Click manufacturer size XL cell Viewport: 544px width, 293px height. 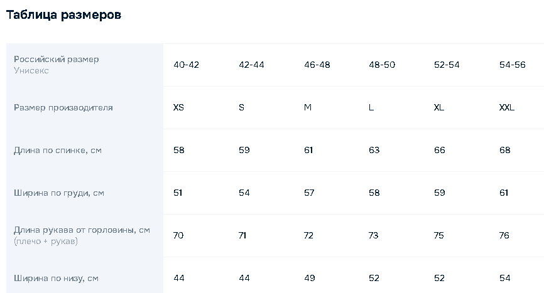[x=439, y=107]
